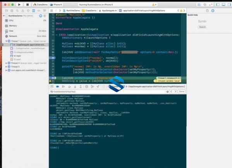Expand Thread 4 in the debug navigator
Screen dimensions: 232x168
(6, 63)
